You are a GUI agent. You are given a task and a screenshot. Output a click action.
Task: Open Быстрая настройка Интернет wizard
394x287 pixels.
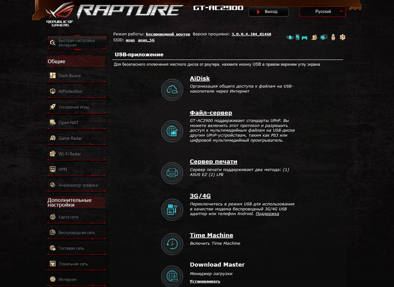coord(76,43)
